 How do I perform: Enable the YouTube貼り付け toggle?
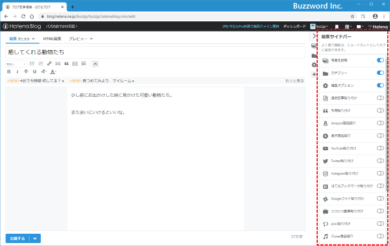point(380,148)
